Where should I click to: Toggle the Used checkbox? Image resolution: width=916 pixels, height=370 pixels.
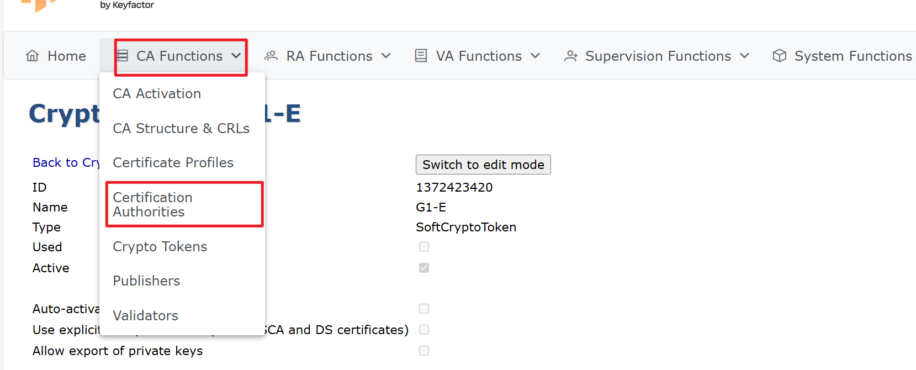424,247
